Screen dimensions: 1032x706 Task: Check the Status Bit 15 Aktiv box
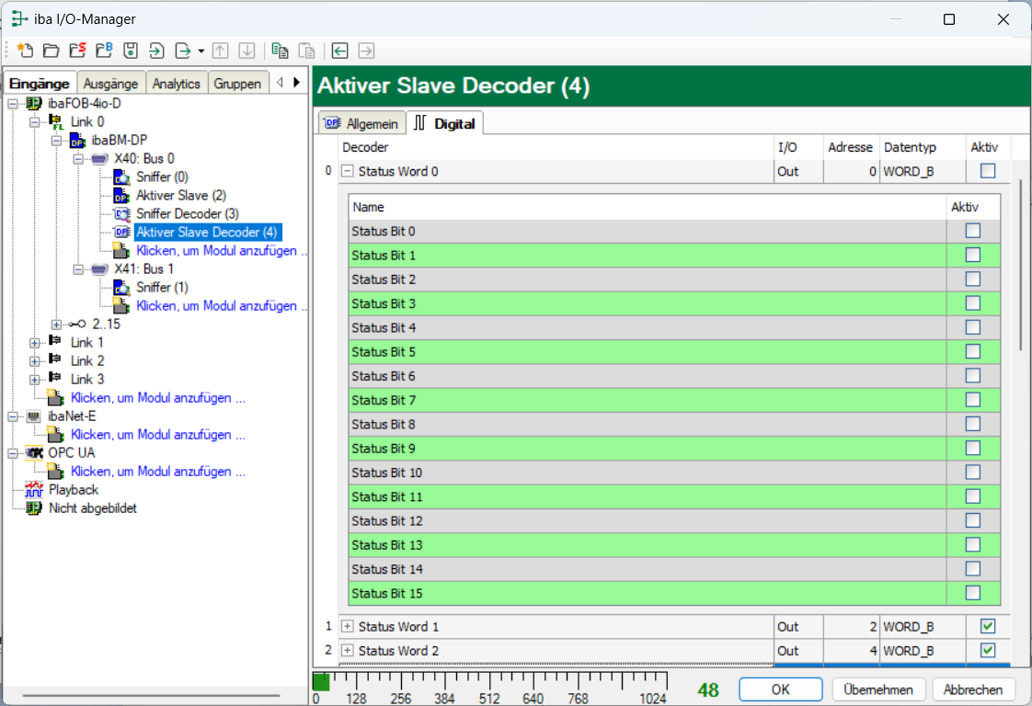coord(973,593)
